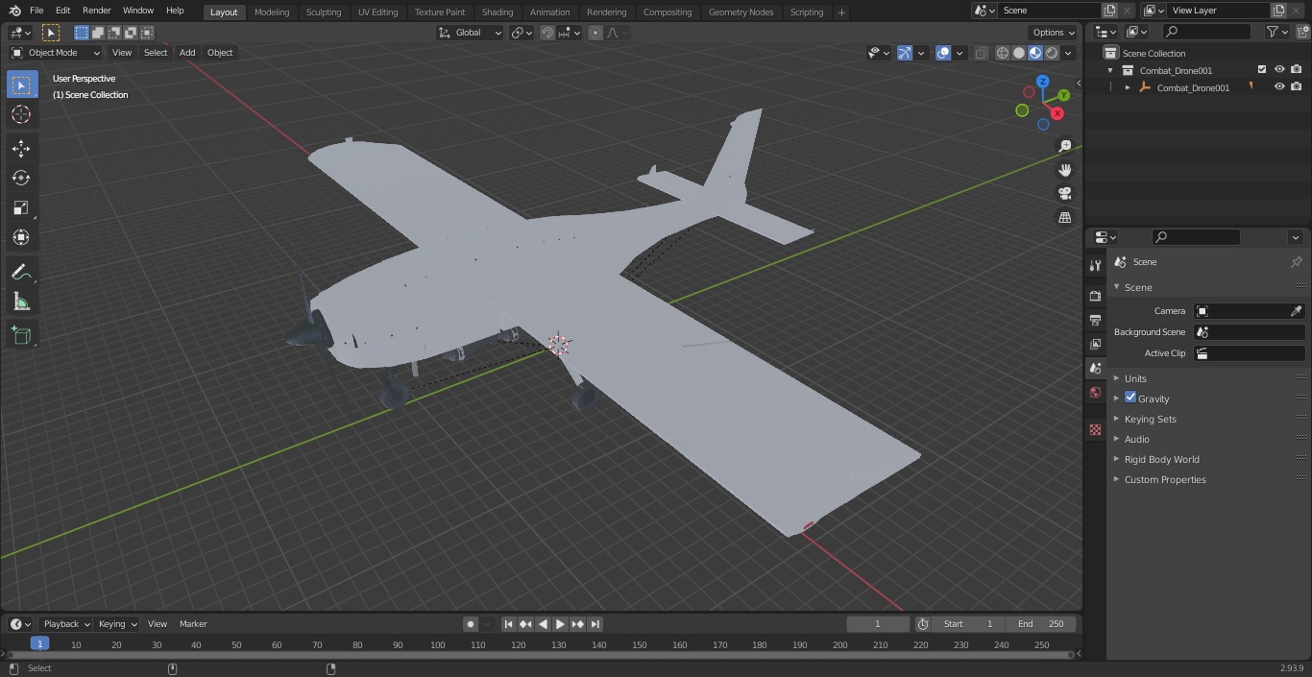Viewport: 1312px width, 677px height.
Task: Hide the Combat_Drone001 collection in viewport
Action: click(1279, 70)
